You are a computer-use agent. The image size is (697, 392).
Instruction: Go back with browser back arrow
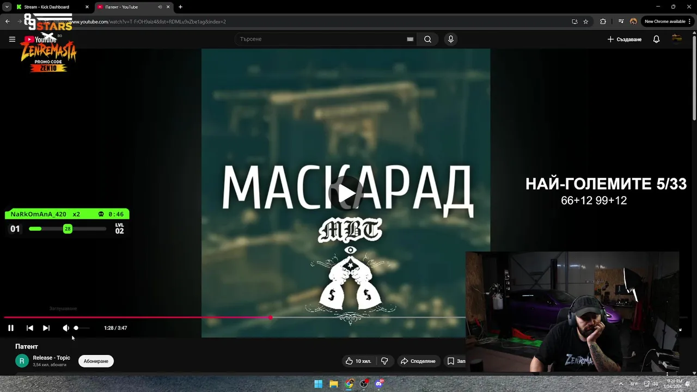point(7,22)
